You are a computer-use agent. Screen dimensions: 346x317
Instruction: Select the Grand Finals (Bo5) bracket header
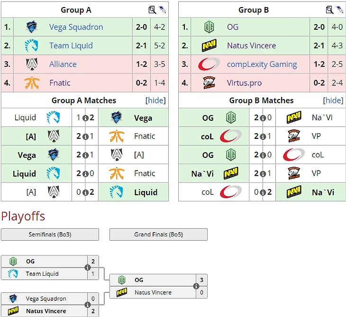pos(158,235)
